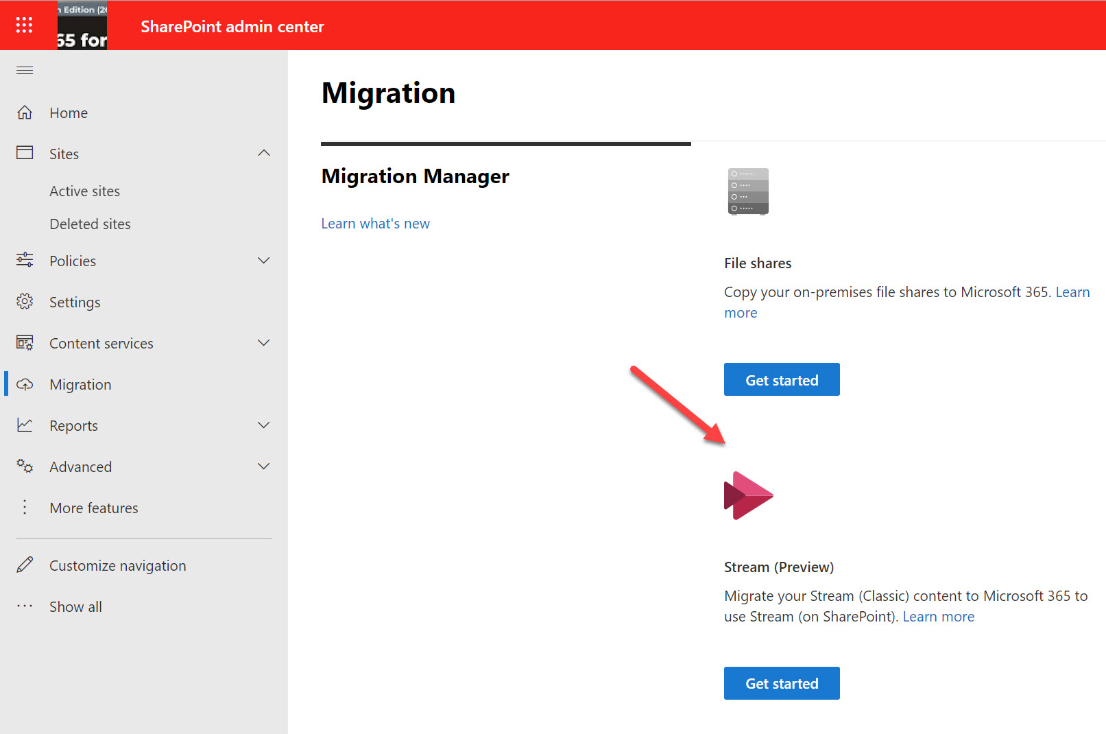Select Migration in the sidebar
Image resolution: width=1106 pixels, height=734 pixels.
(x=80, y=385)
